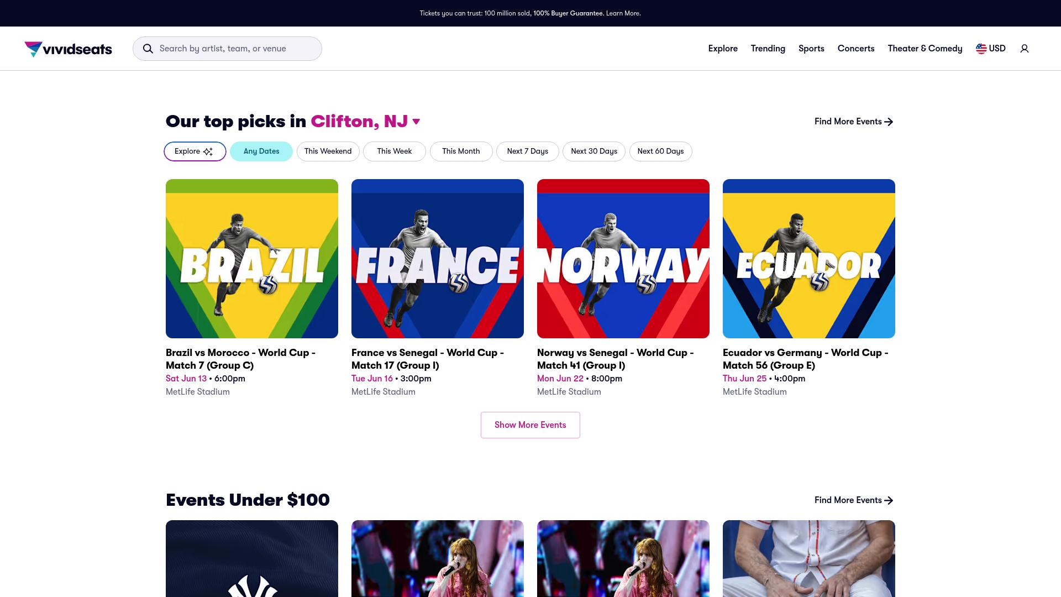
Task: Select the Any Dates filter
Action: coord(261,151)
